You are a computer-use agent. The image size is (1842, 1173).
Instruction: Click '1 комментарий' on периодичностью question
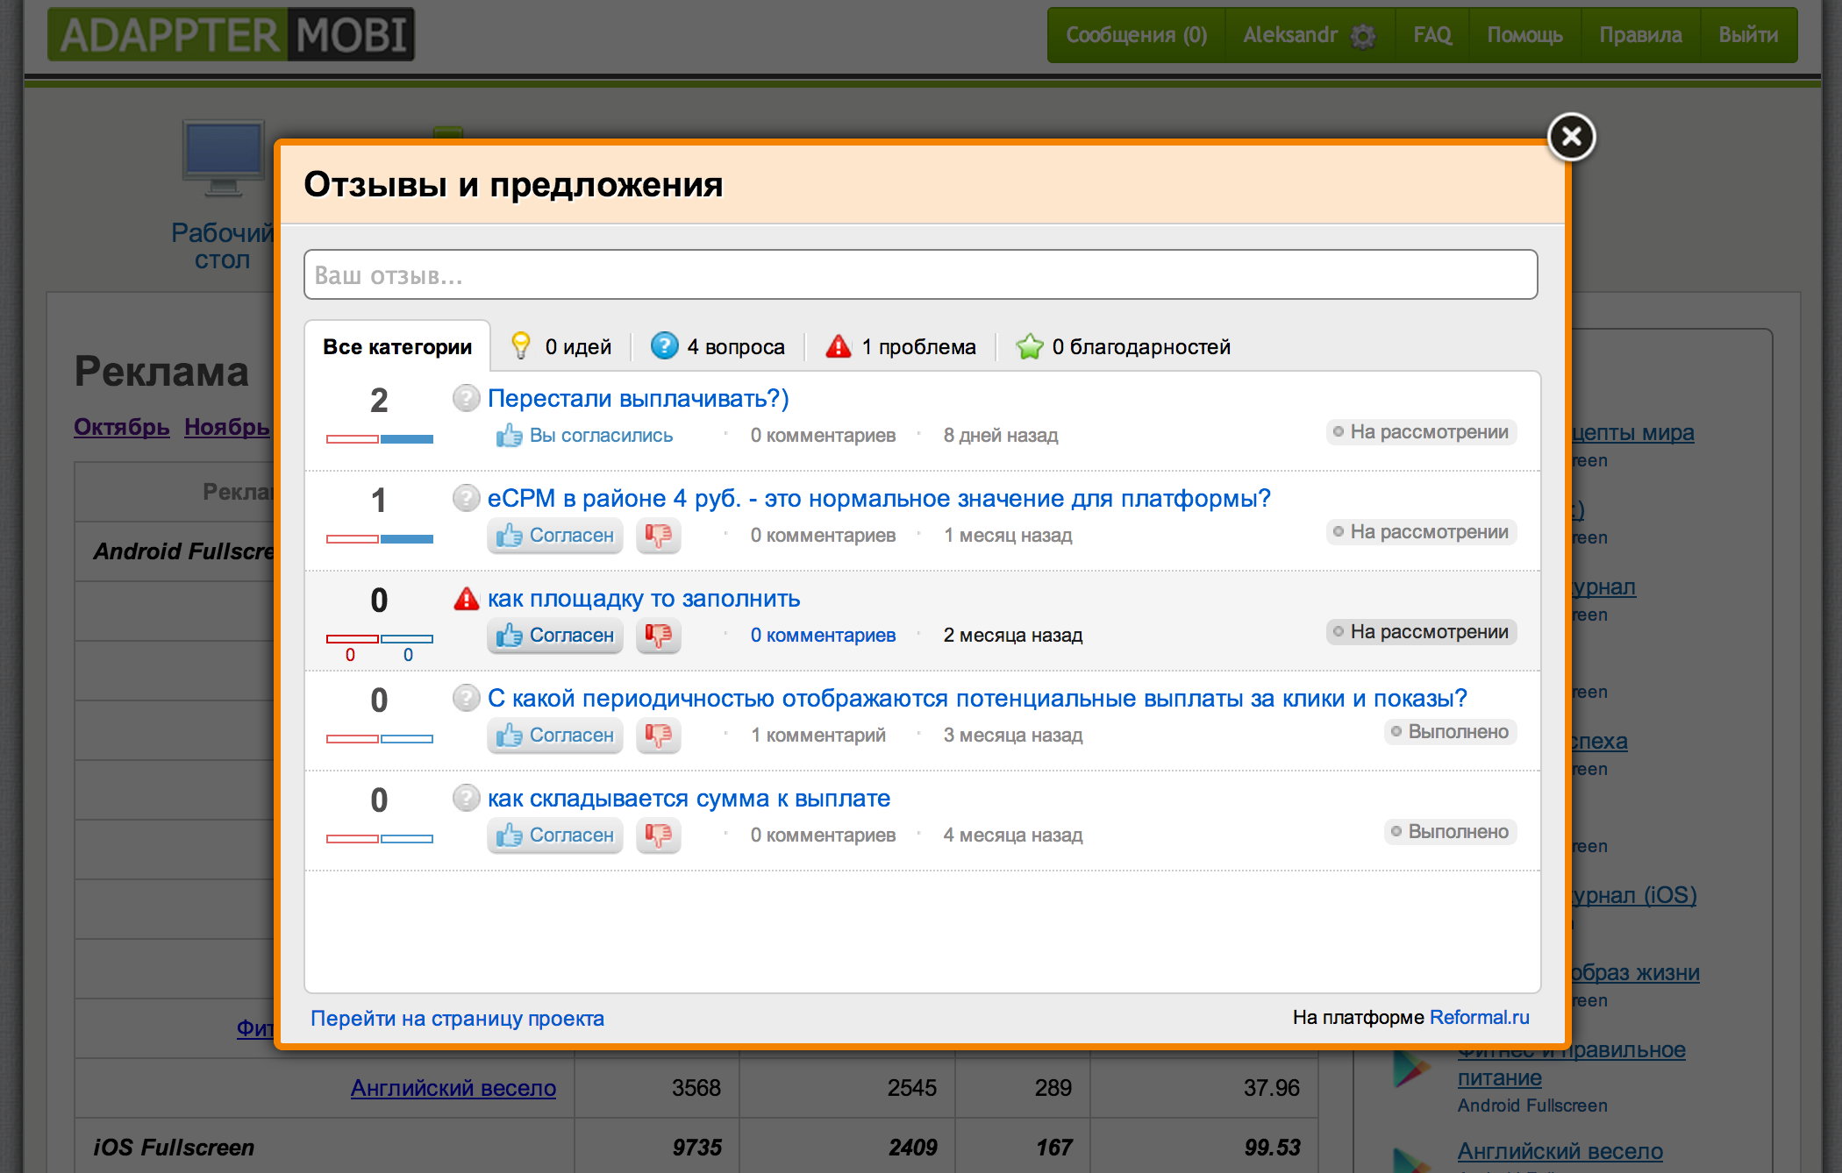pos(817,735)
